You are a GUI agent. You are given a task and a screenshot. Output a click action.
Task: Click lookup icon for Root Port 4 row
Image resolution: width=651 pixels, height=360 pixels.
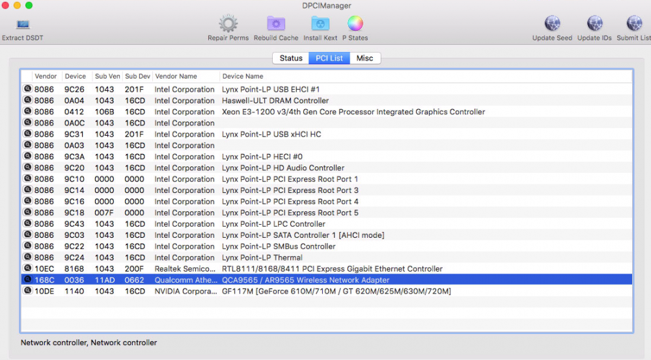pos(27,201)
